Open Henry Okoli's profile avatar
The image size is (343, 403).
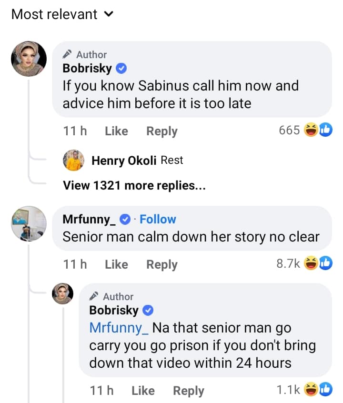(73, 161)
